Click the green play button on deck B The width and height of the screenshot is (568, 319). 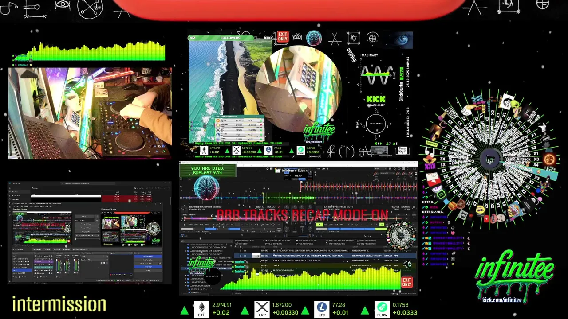[x=319, y=225]
